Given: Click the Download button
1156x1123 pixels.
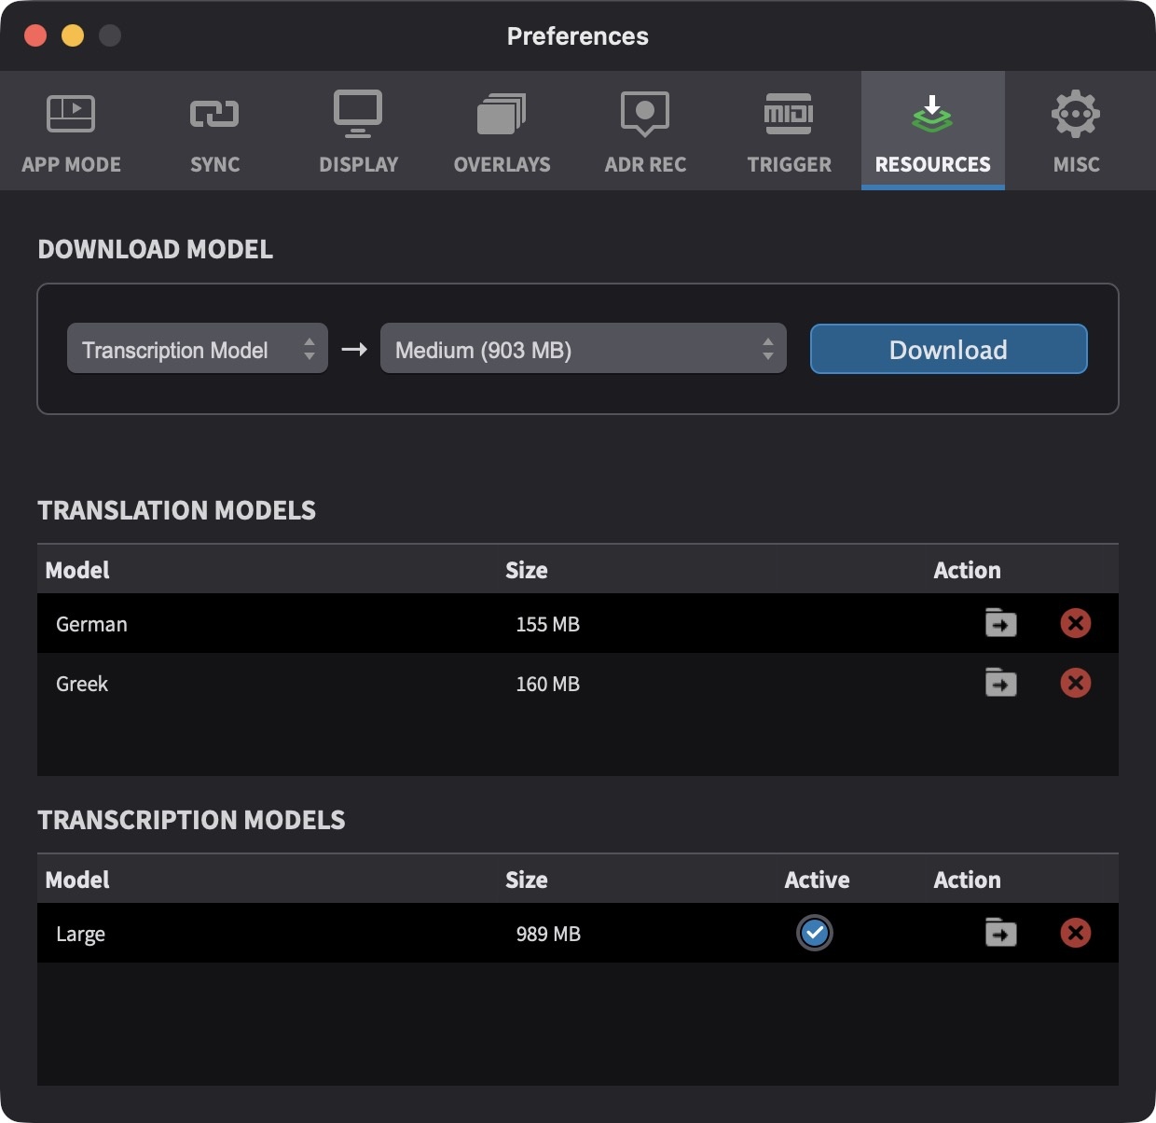Looking at the screenshot, I should pos(949,349).
